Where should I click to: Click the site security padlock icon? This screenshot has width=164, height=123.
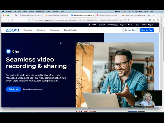tap(33, 20)
